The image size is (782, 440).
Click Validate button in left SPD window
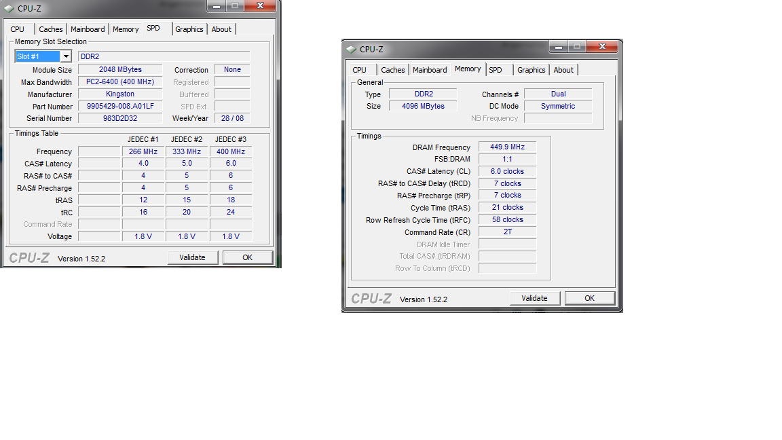(193, 257)
